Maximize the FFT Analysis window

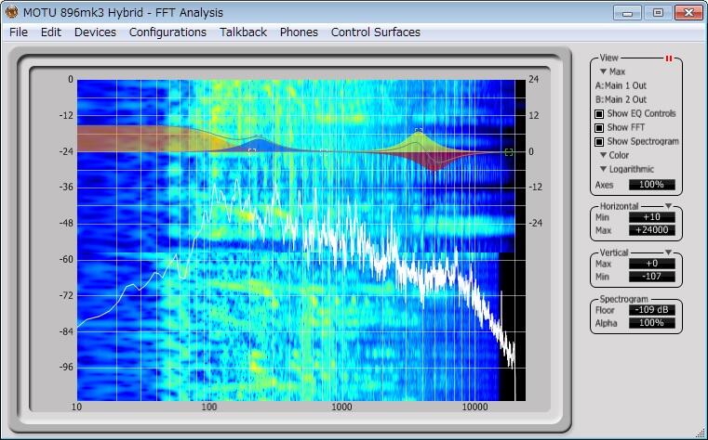(658, 13)
